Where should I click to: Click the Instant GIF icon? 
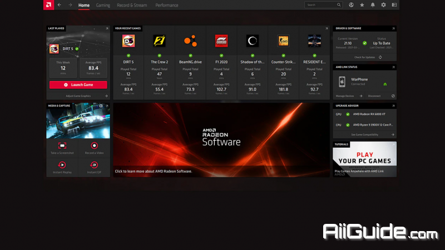pyautogui.click(x=94, y=165)
